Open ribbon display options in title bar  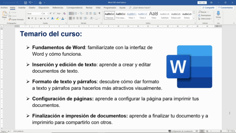click(x=211, y=3)
